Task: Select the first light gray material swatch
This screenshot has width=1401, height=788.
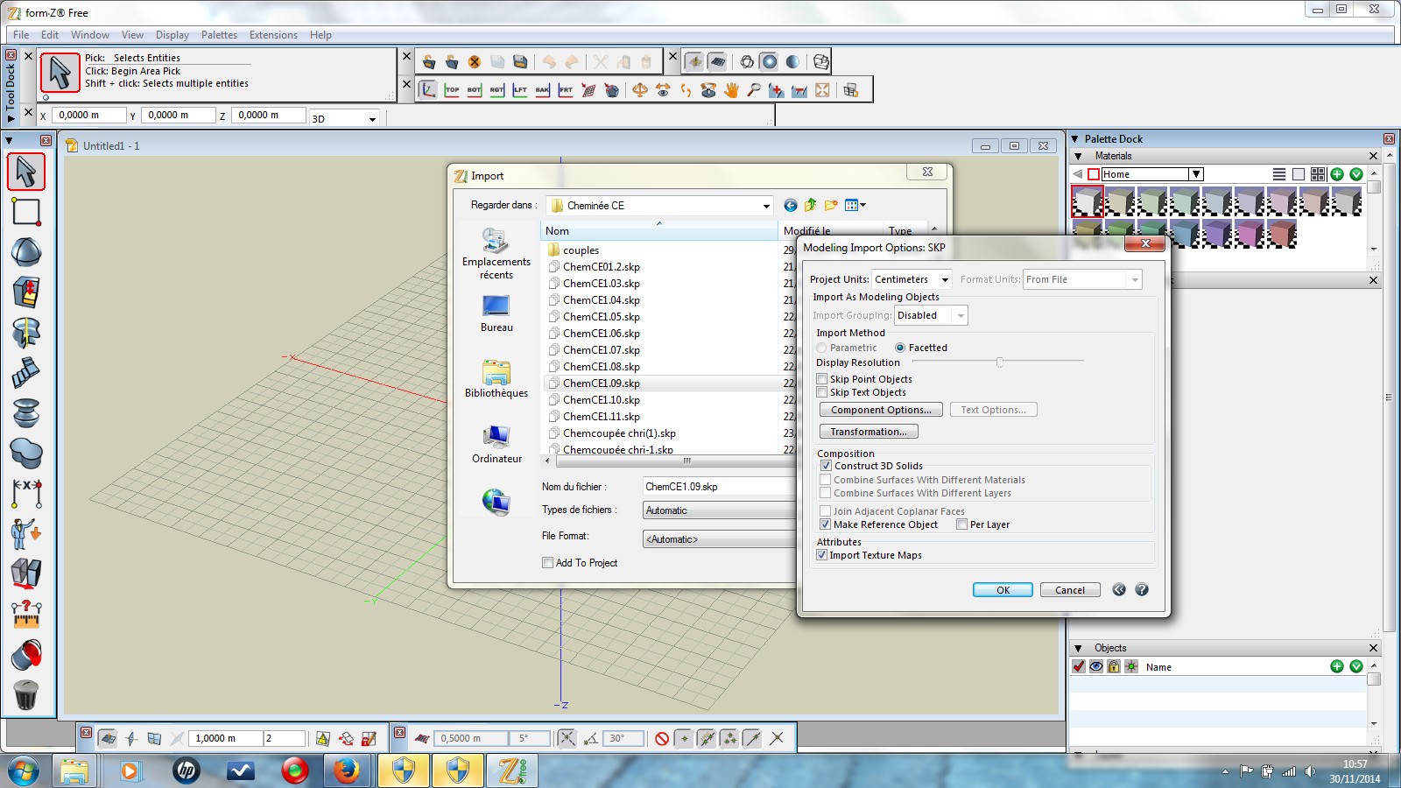Action: (x=1088, y=202)
